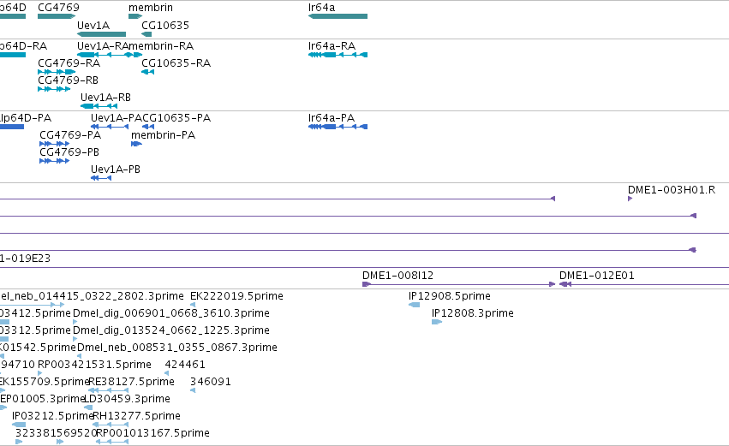
Task: Select the CG10635-PA protein label
Action: click(x=176, y=118)
